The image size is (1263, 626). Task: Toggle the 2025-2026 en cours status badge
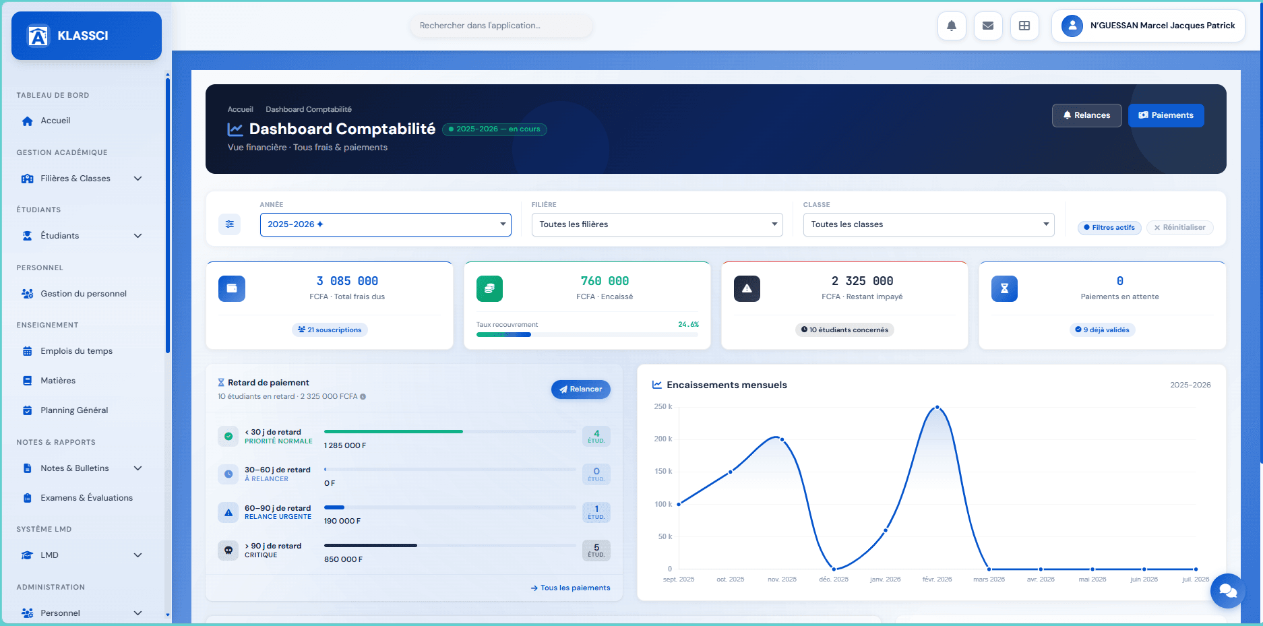tap(495, 129)
